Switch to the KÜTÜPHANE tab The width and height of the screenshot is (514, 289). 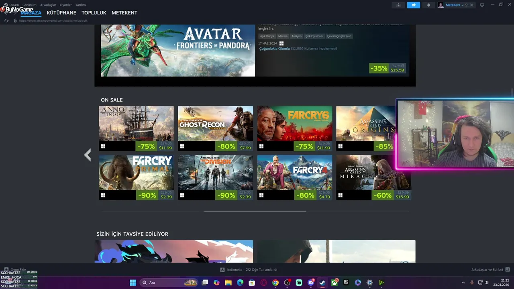tap(61, 13)
